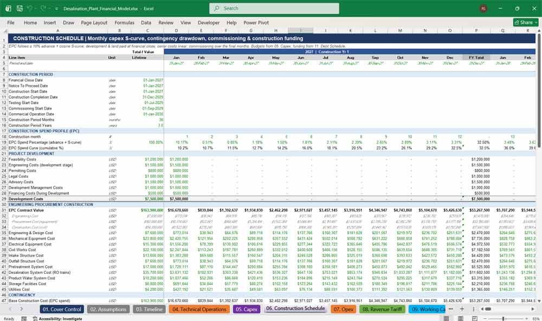Open the Power Pivot tab
This screenshot has height=321, width=542.
[x=256, y=22]
